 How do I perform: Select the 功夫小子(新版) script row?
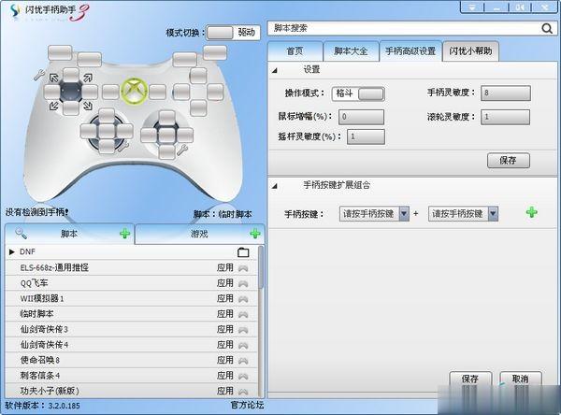[131, 391]
